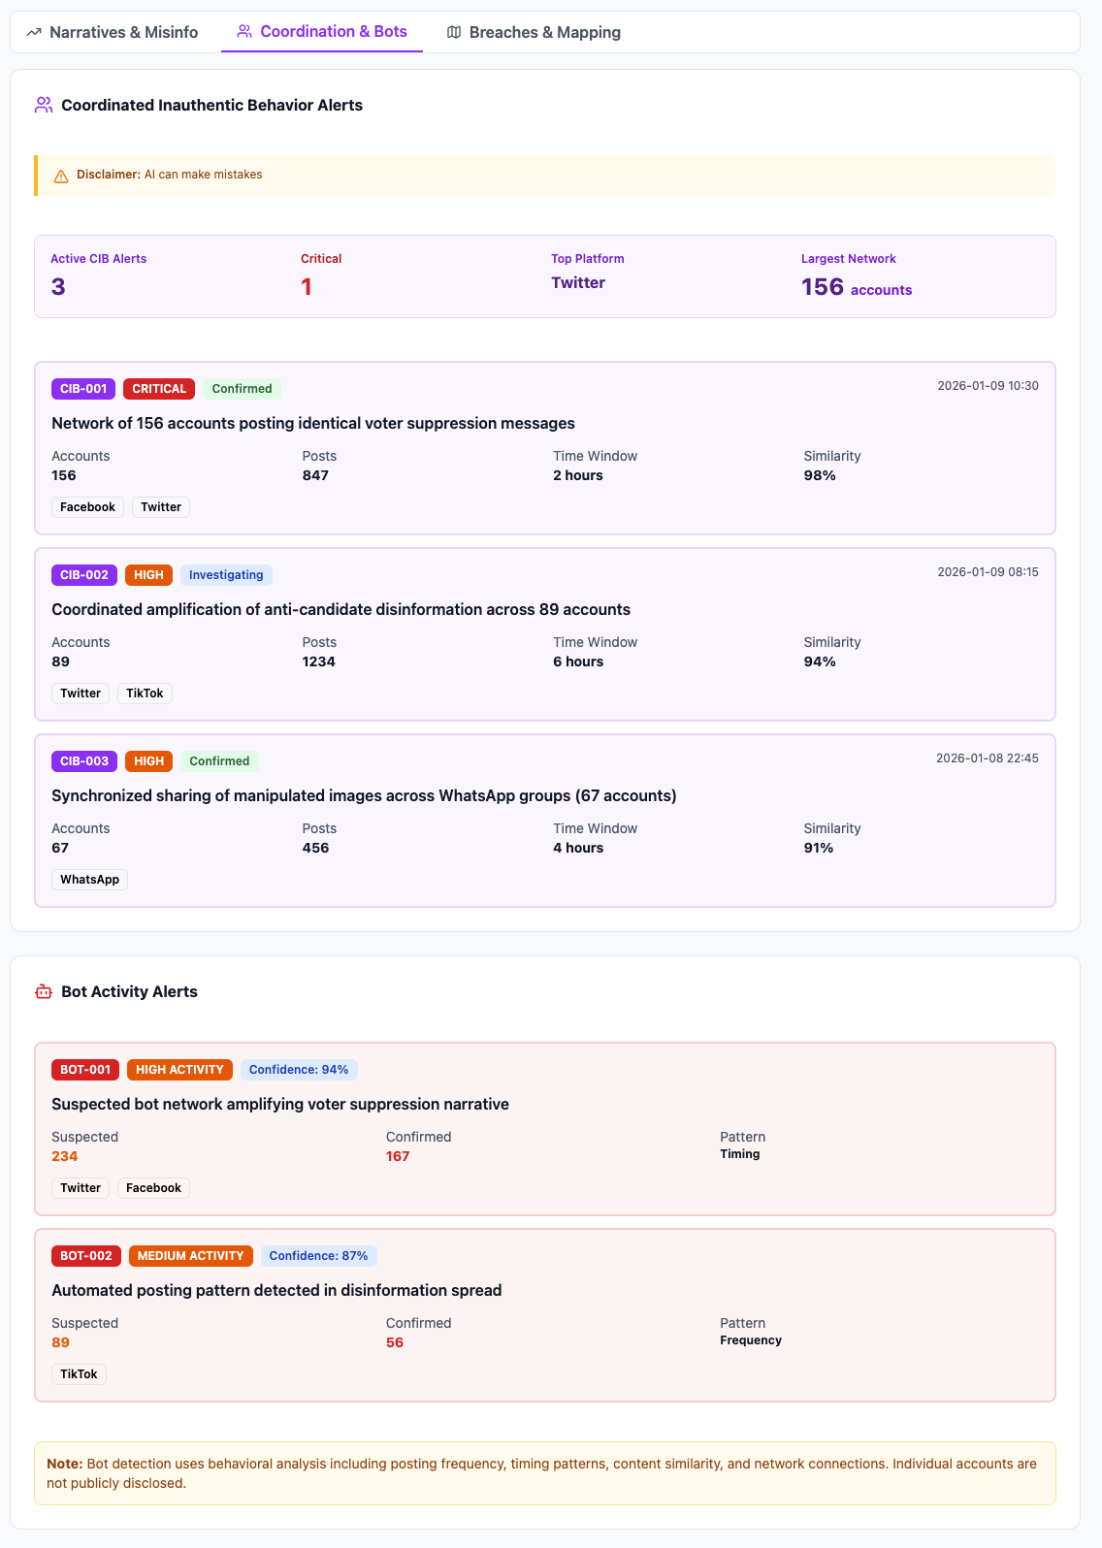This screenshot has width=1102, height=1548.
Task: Click the robot icon beside Bot Activity Alerts
Action: [x=44, y=991]
